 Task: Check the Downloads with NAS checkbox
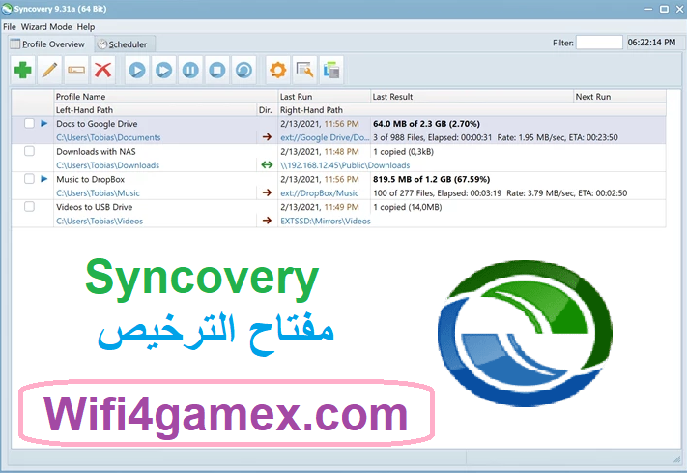[x=29, y=151]
